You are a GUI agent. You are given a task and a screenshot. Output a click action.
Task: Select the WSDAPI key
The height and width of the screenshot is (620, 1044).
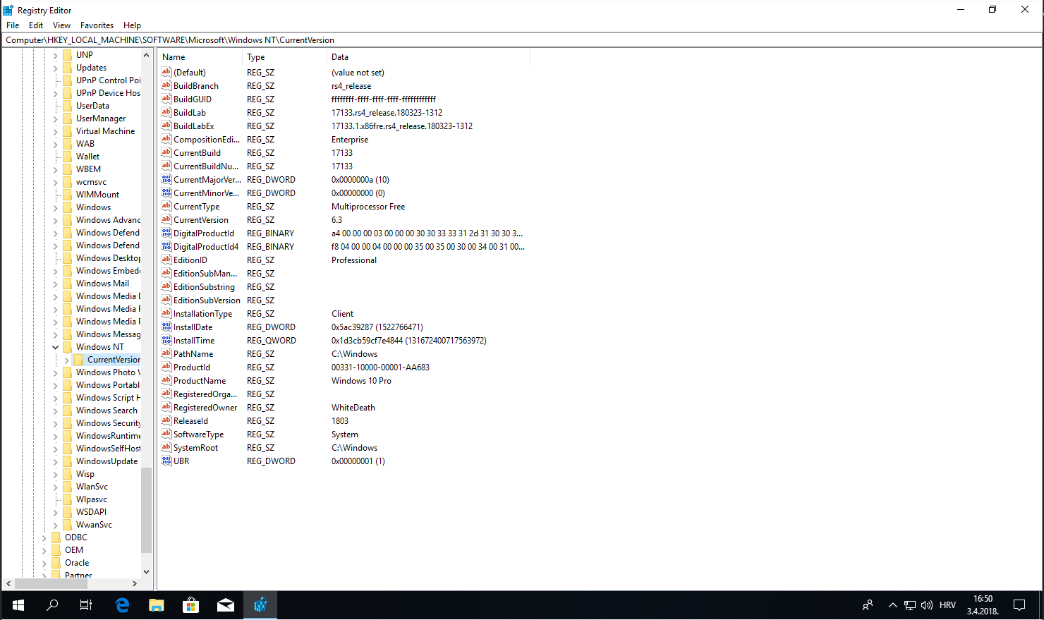91,512
